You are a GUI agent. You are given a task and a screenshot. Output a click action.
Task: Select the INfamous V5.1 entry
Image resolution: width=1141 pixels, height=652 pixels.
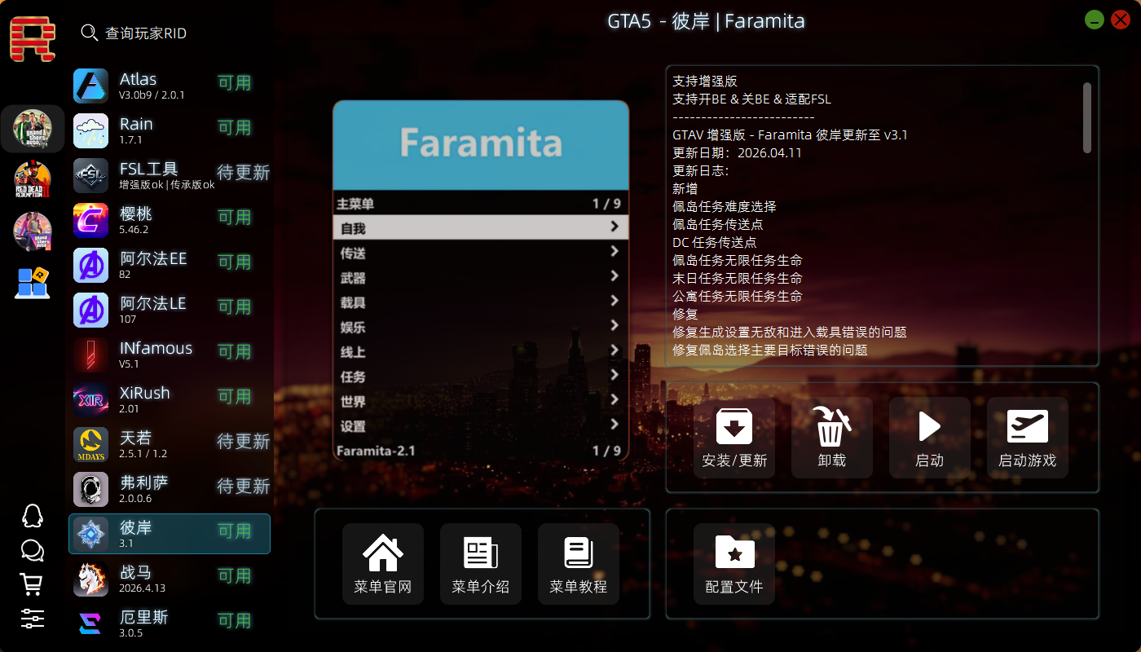click(170, 355)
